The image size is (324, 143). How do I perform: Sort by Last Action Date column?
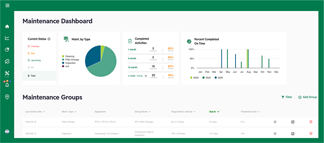coord(35,112)
